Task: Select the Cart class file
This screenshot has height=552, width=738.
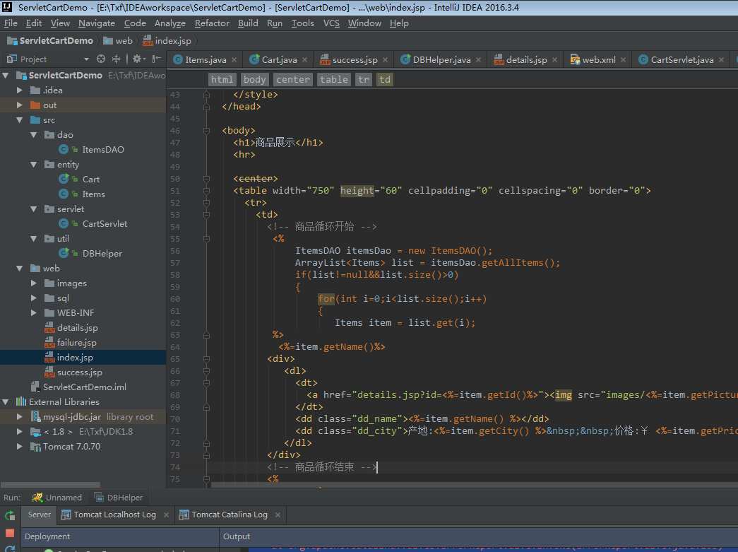Action: tap(91, 179)
